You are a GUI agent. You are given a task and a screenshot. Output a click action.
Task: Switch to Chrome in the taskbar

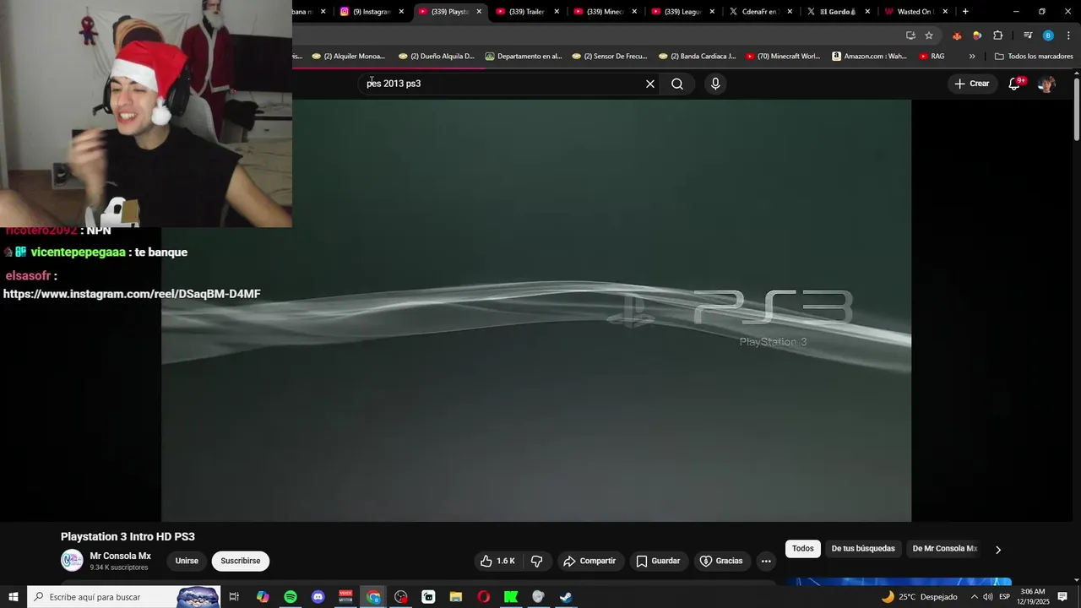coord(373,597)
